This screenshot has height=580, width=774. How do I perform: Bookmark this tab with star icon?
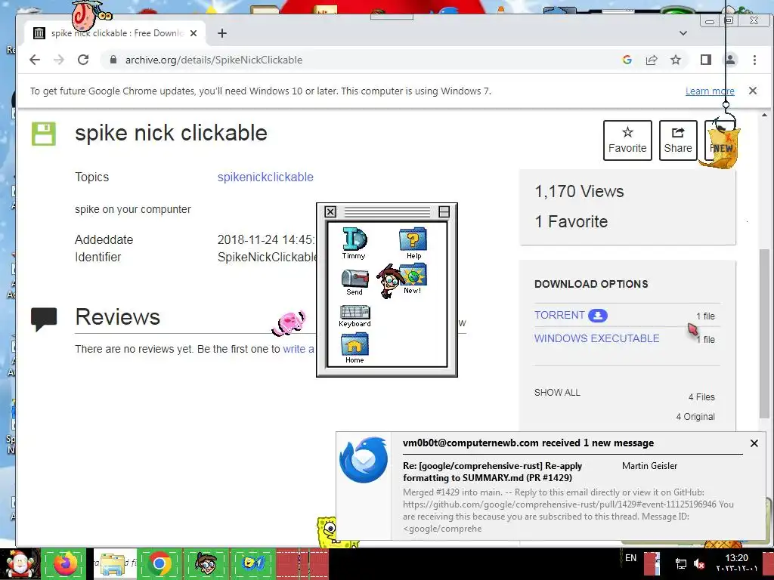(x=676, y=60)
